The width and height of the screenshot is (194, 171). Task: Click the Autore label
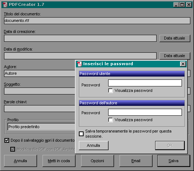click(10, 67)
